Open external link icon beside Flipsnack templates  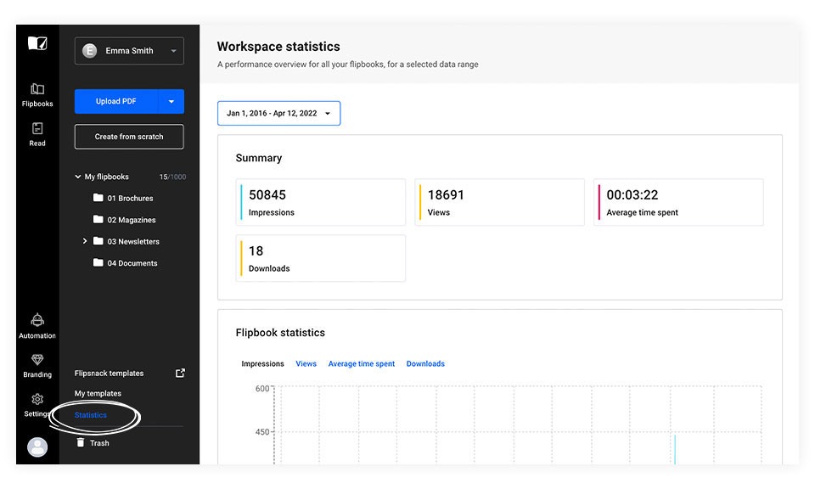180,373
